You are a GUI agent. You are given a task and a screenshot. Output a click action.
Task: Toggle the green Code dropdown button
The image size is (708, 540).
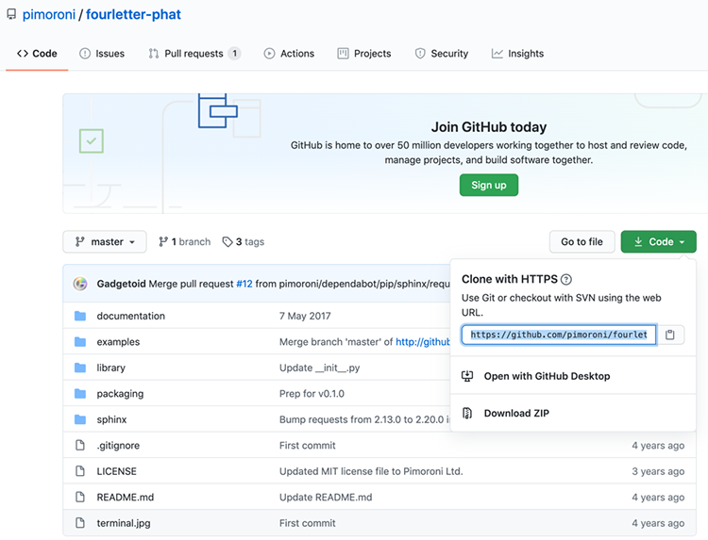click(658, 242)
